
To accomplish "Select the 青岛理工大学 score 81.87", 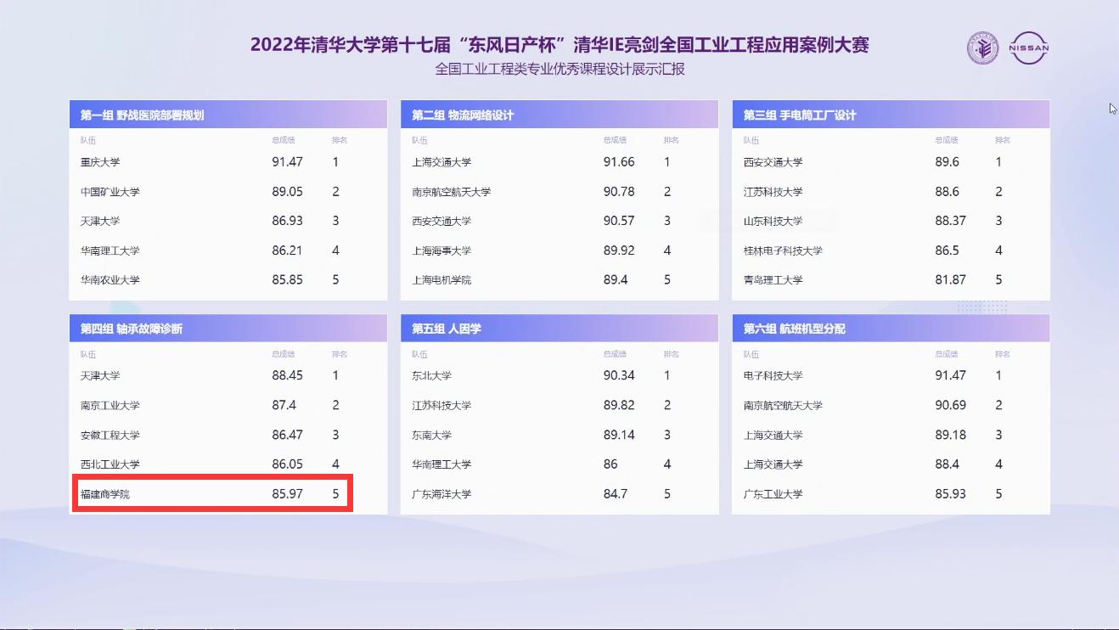I will [950, 279].
